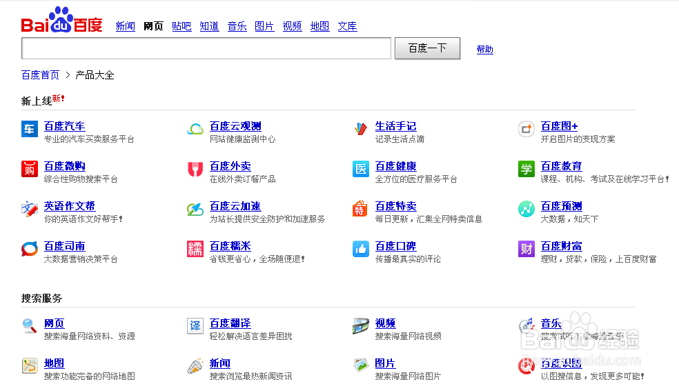
Task: Click the 生活手记 icon
Action: tap(360, 129)
